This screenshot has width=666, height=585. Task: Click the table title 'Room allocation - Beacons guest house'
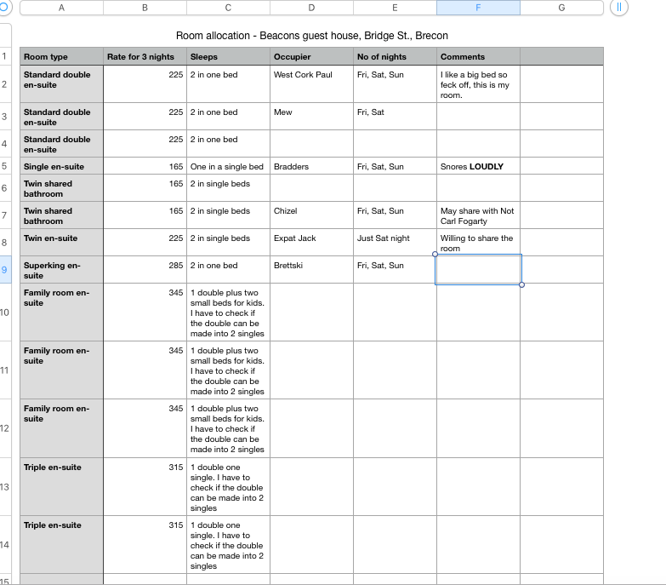coord(312,36)
